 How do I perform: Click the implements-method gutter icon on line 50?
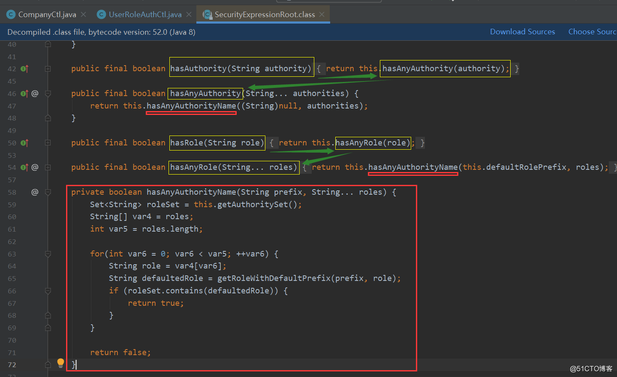pos(24,143)
